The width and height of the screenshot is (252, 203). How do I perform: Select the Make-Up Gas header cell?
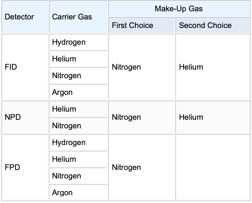[179, 9]
